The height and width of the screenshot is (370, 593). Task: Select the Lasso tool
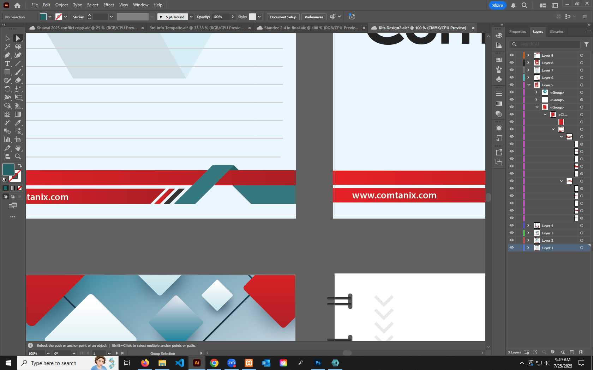coord(18,47)
